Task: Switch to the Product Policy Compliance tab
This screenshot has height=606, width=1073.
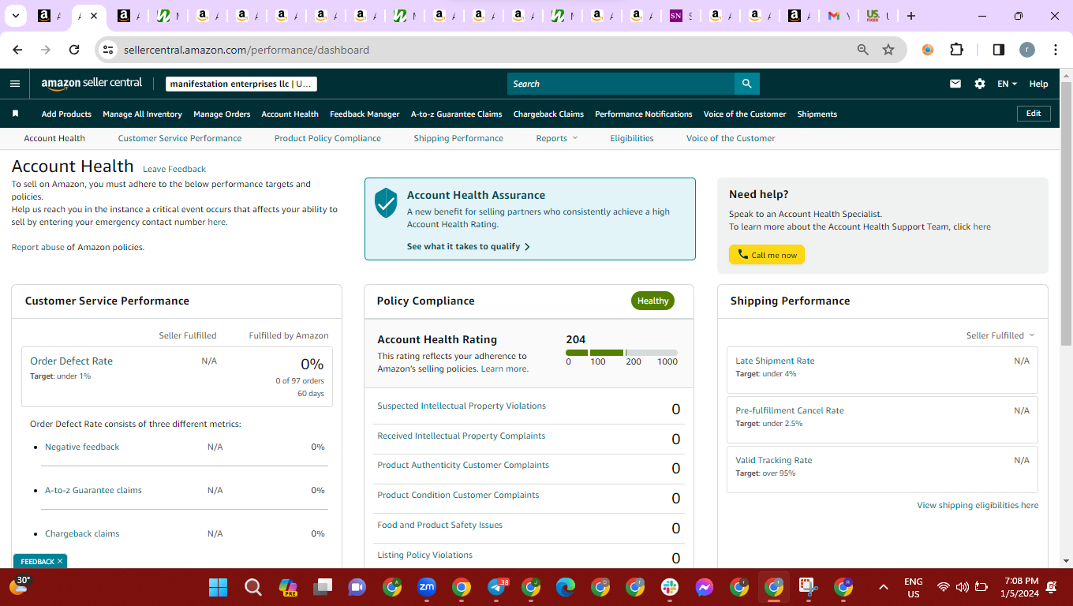Action: 327,138
